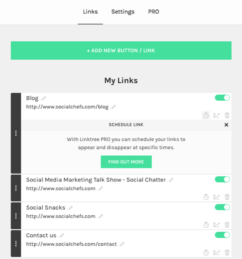Click trash icon for Contact us link
Screen dimensions: 242x259
click(227, 252)
